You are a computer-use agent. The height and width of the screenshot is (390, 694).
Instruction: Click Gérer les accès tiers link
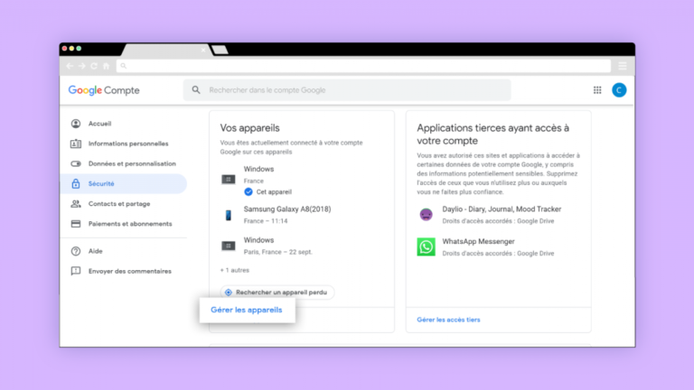coord(448,320)
